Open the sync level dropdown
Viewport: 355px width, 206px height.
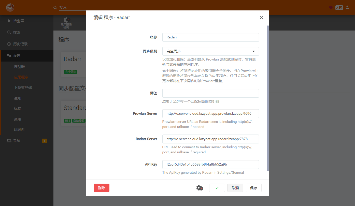(x=211, y=51)
